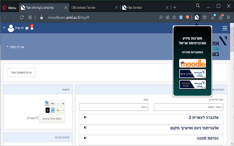Open the Moodle quick login
Image resolution: width=234 pixels, height=146 pixels.
point(193,63)
